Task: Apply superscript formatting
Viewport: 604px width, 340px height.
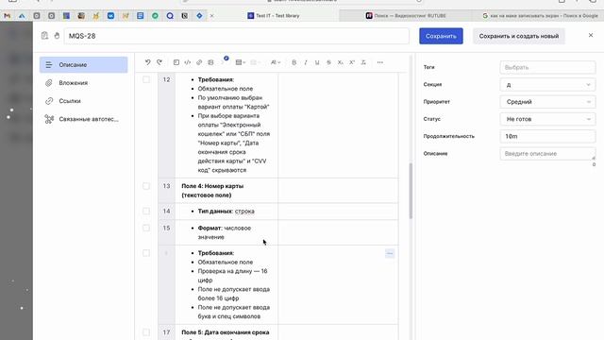Action: [x=352, y=62]
